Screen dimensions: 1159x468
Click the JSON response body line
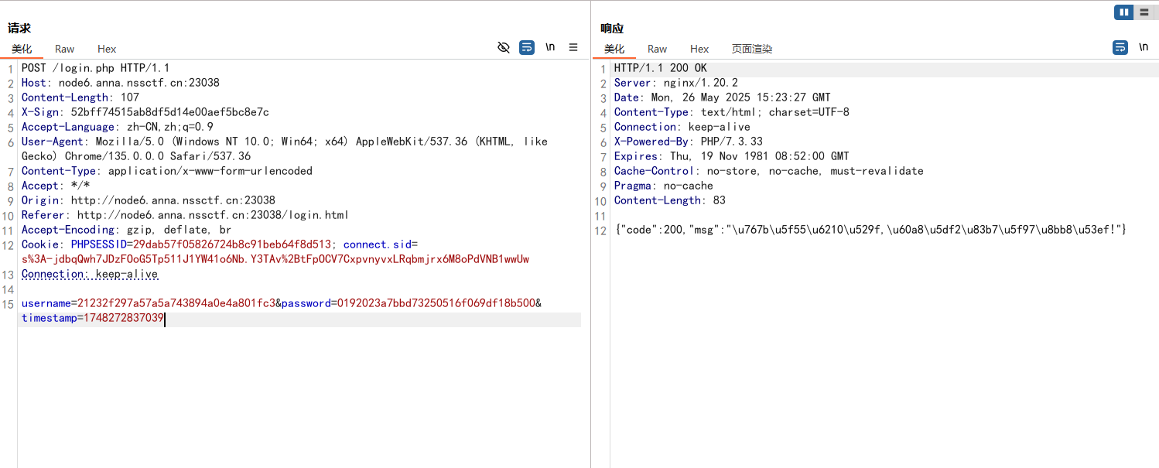pyautogui.click(x=871, y=230)
